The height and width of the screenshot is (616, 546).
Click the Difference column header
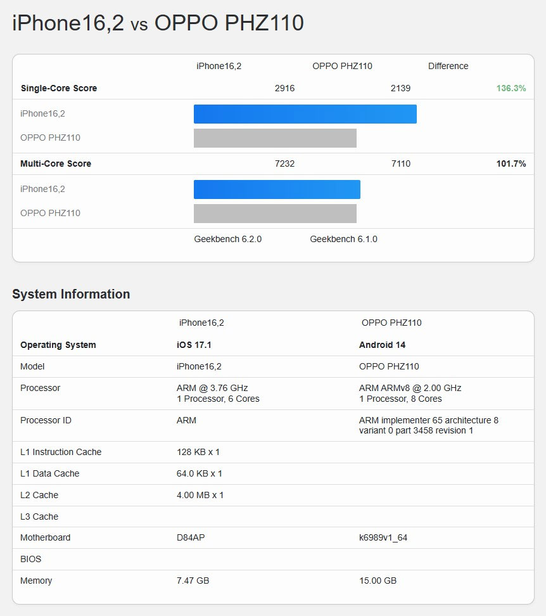click(x=448, y=66)
